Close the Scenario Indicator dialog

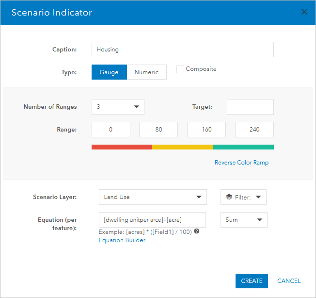click(304, 12)
